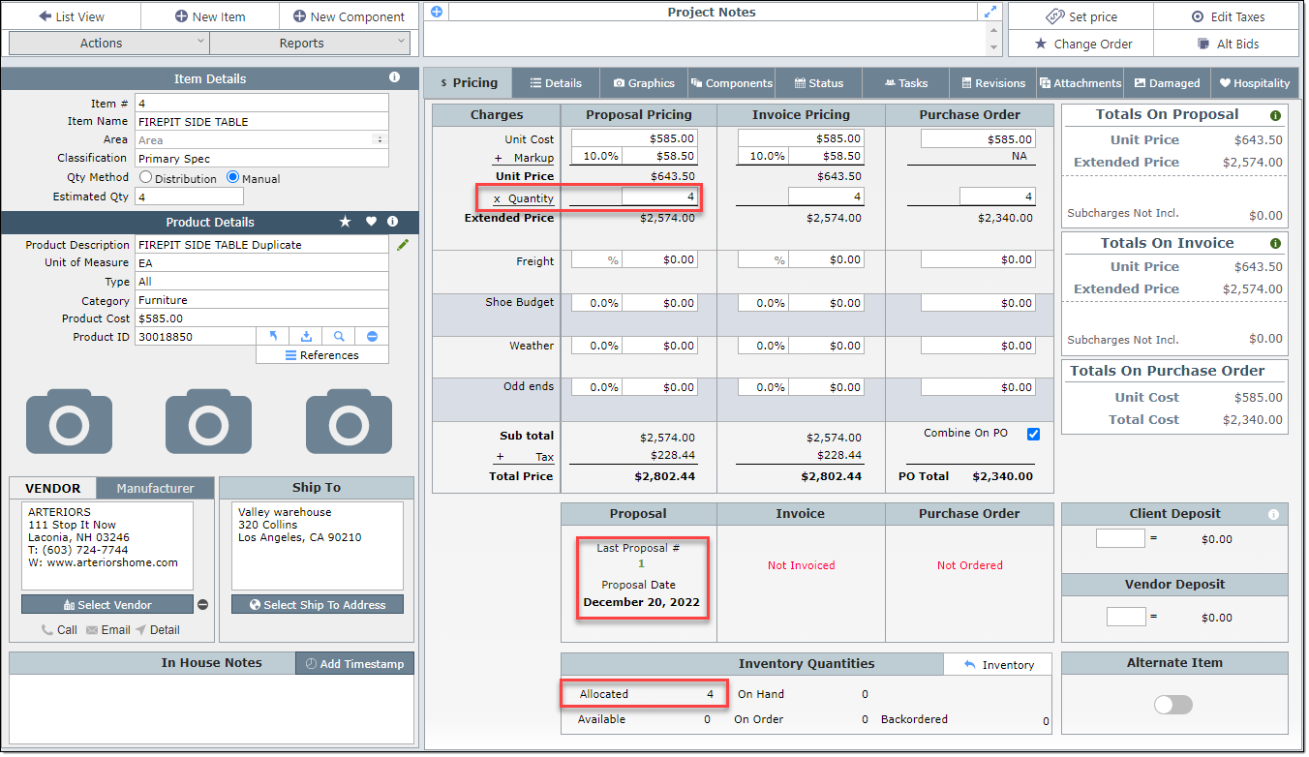Open Alt Bids

(x=1227, y=44)
